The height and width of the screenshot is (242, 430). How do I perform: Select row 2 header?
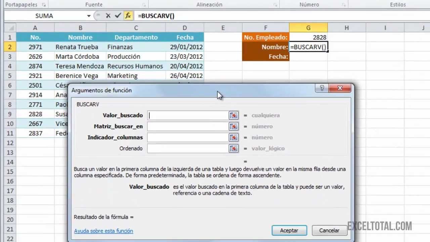click(10, 47)
